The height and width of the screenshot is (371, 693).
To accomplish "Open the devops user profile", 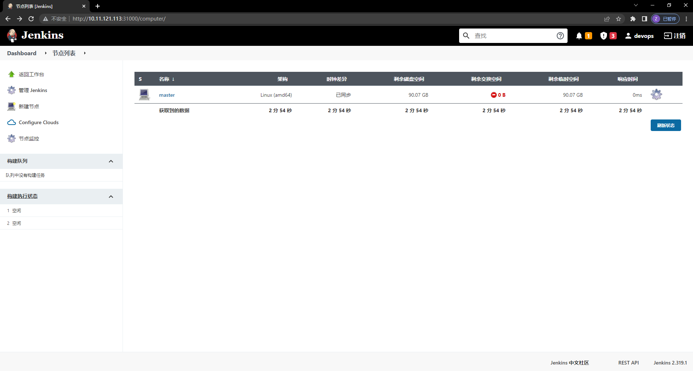I will click(639, 36).
